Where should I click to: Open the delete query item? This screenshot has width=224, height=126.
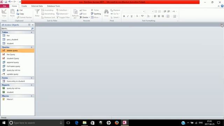17,50
